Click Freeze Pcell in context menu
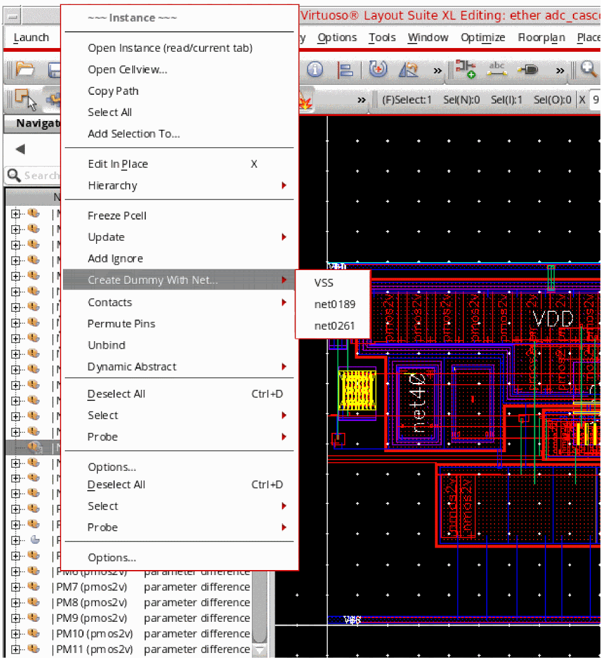 [x=117, y=216]
